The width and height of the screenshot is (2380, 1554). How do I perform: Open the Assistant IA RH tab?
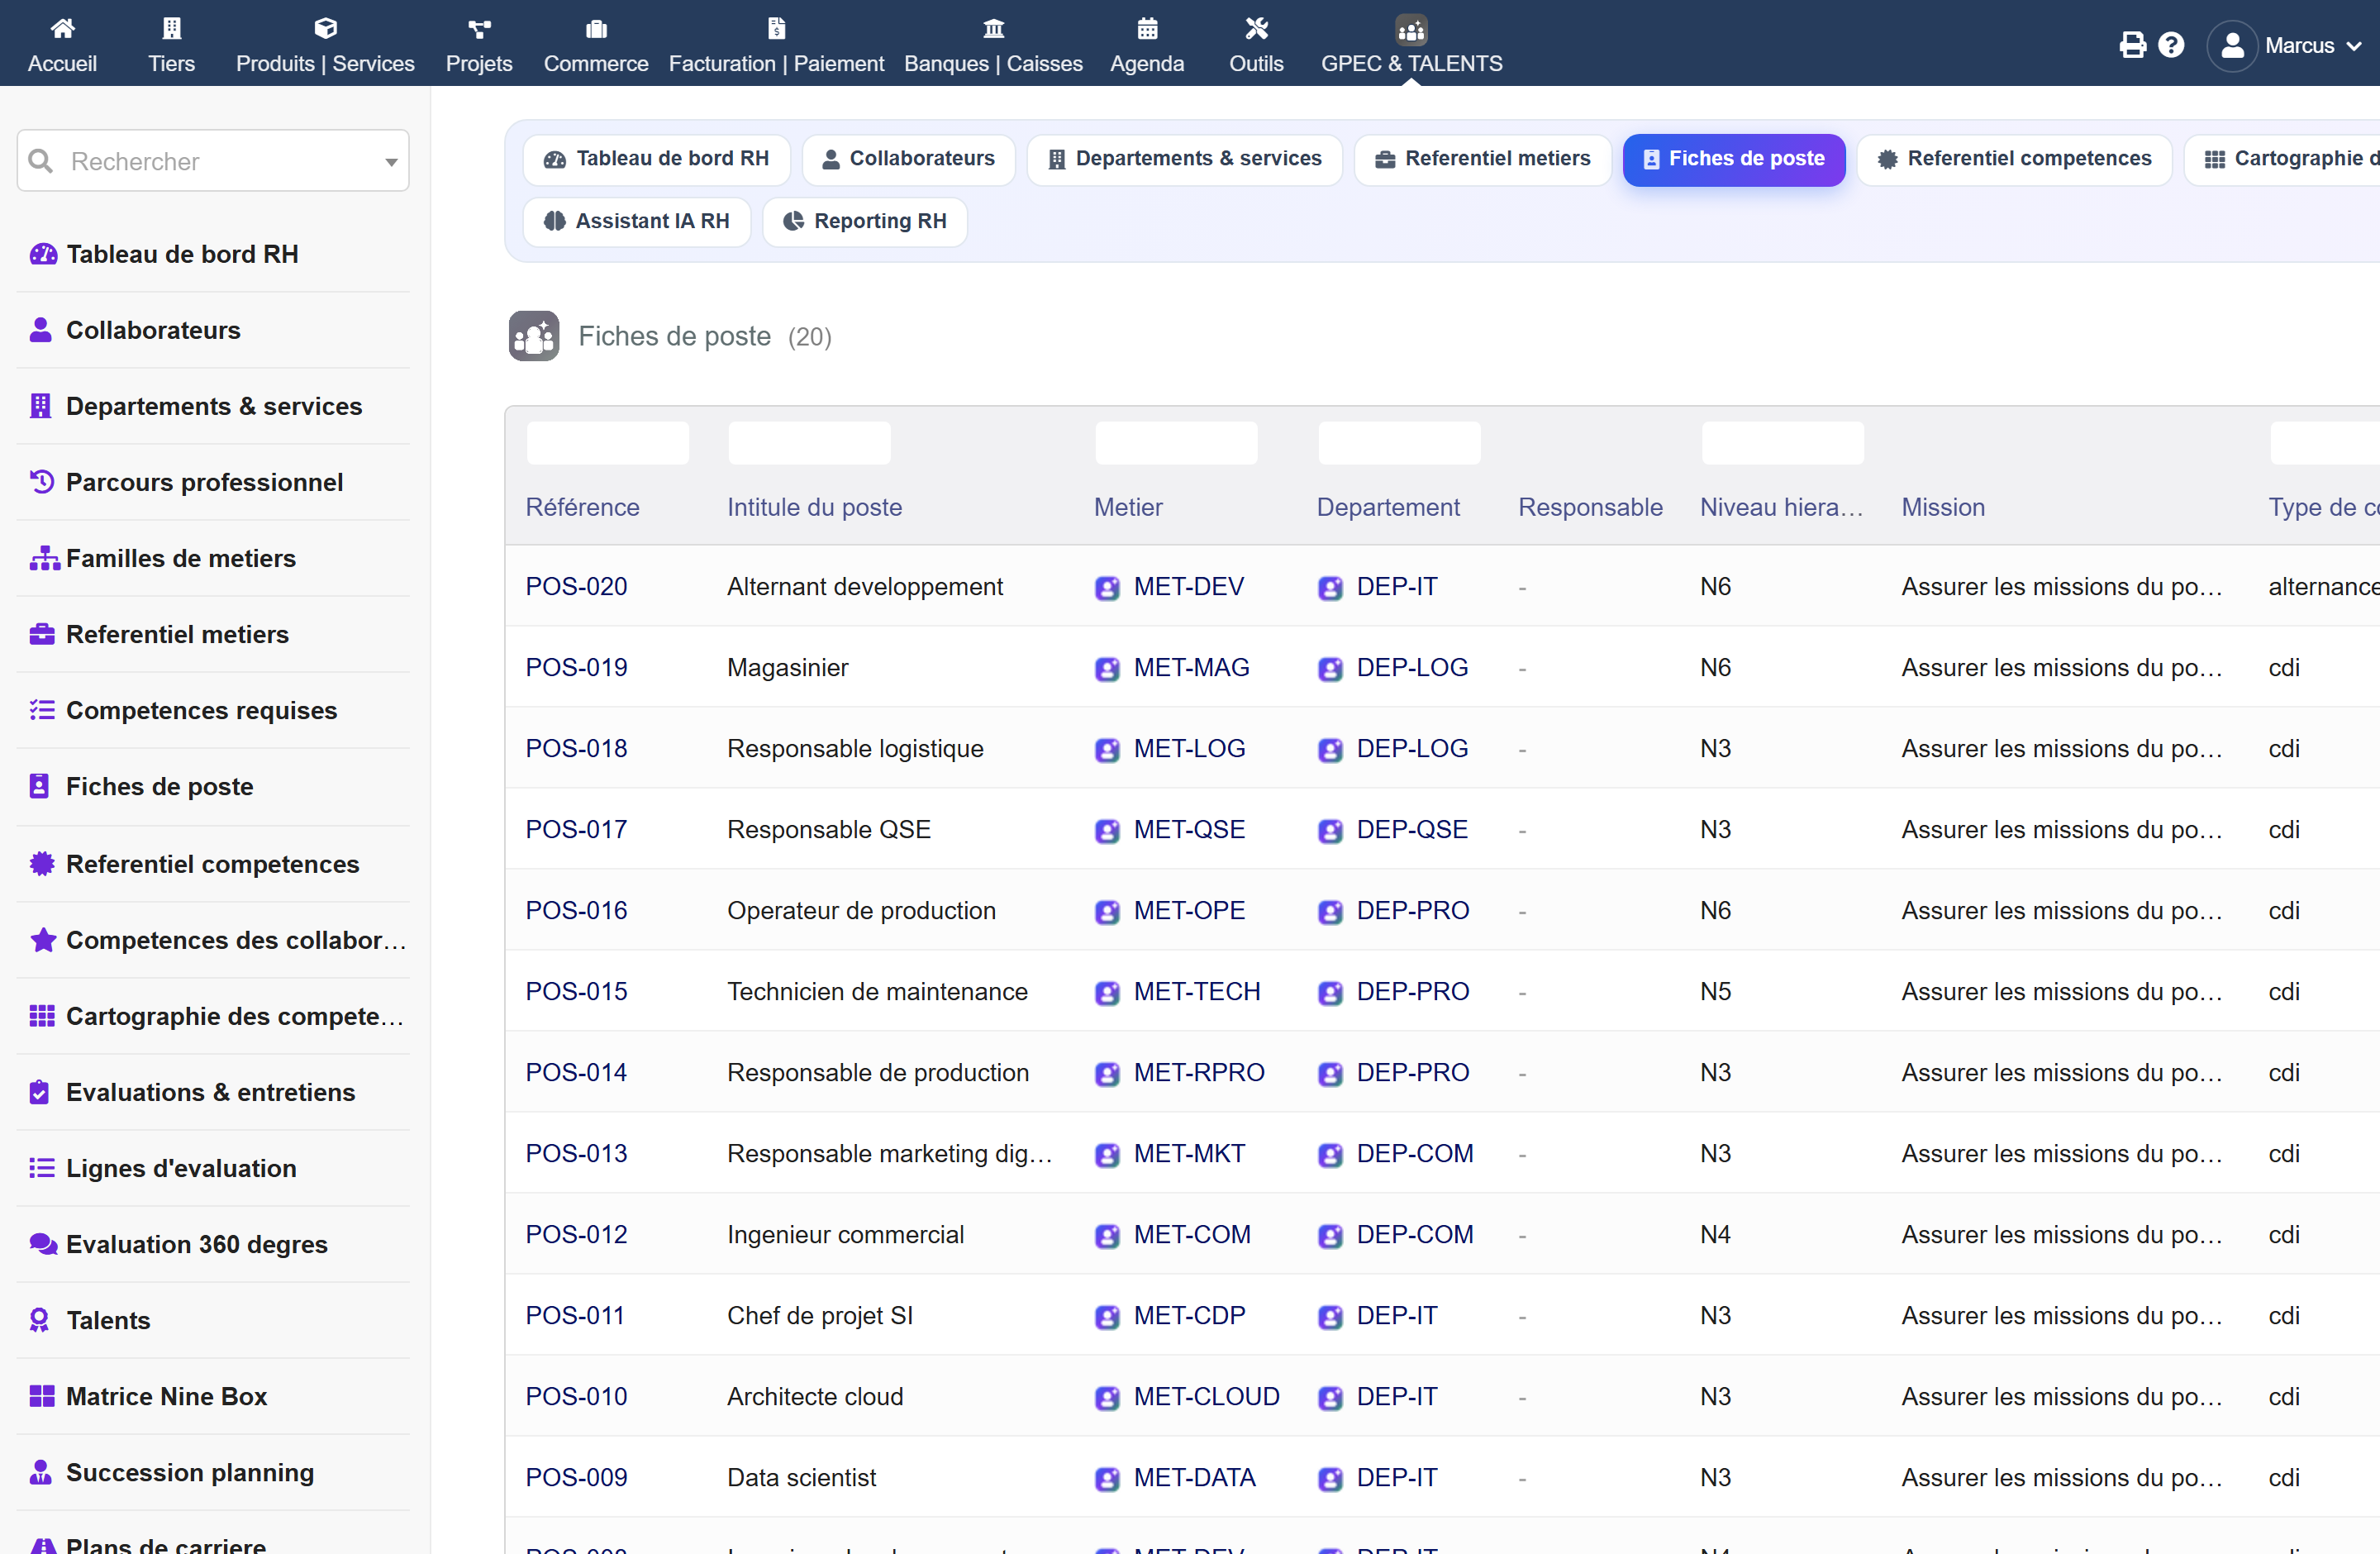637,221
